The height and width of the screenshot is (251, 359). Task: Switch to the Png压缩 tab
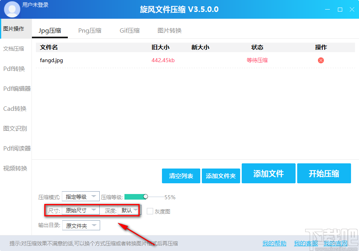(x=90, y=30)
